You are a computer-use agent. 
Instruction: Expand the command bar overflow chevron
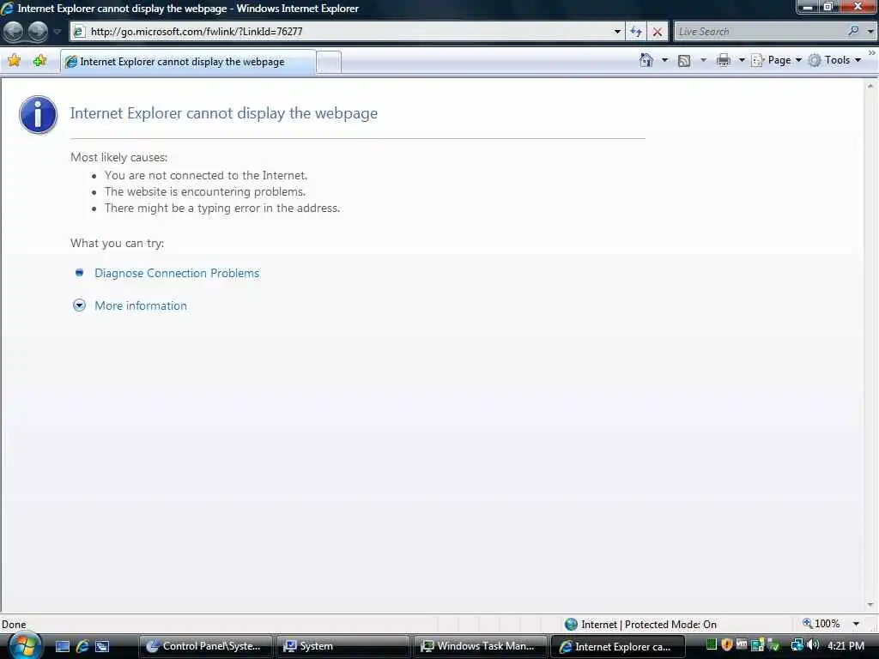[872, 53]
